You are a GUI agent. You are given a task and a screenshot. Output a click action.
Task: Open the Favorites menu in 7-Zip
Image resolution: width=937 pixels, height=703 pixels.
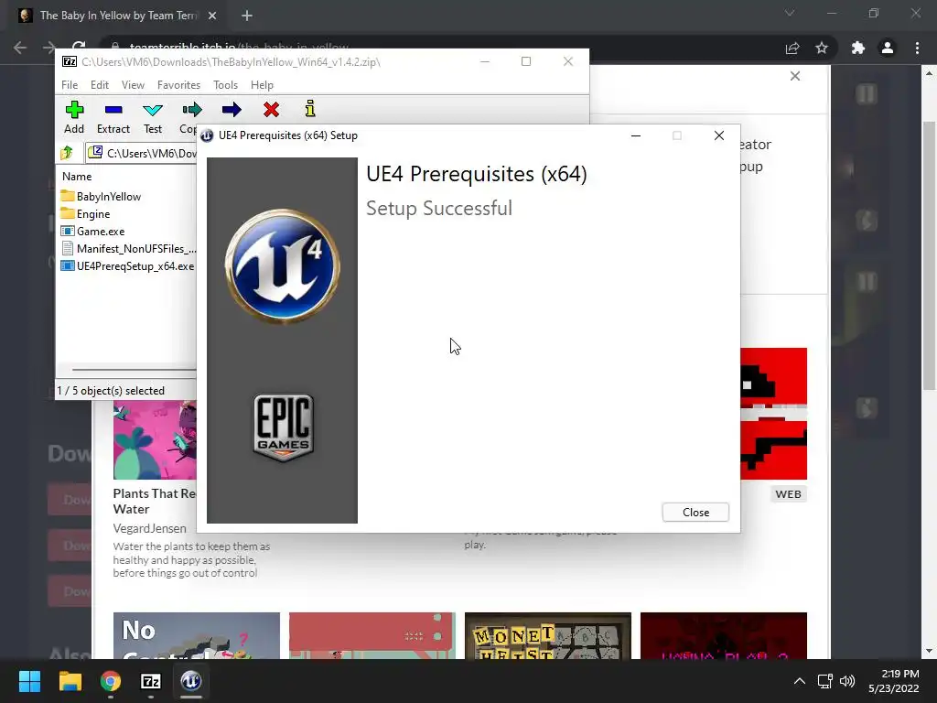click(178, 85)
